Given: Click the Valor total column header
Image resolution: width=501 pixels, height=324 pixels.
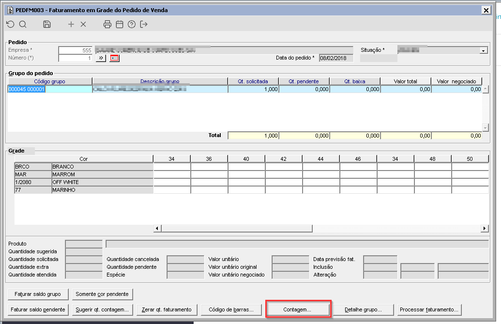Looking at the screenshot, I should (x=406, y=81).
